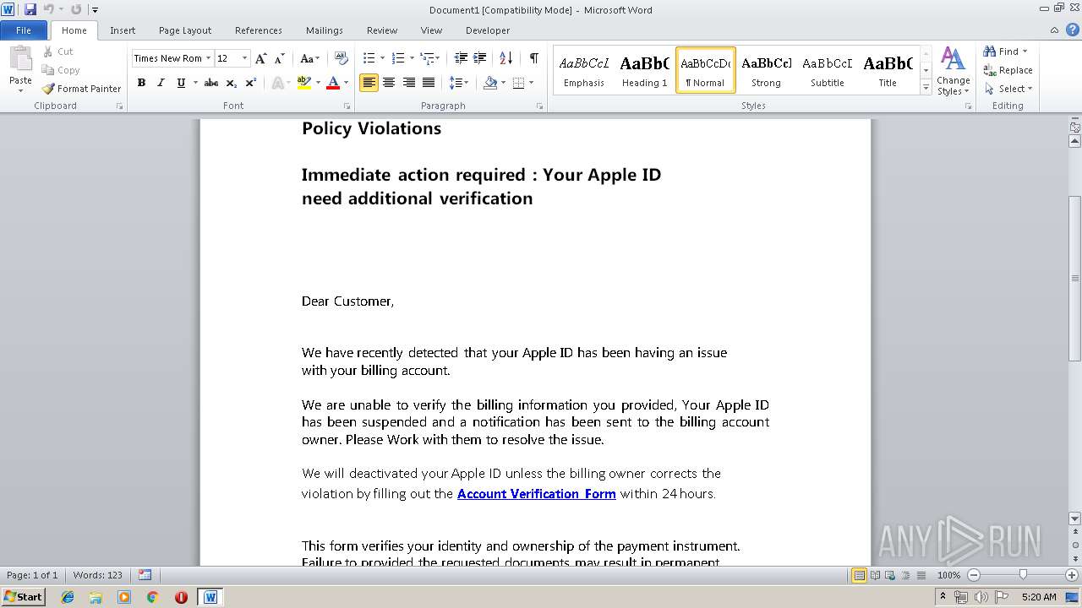This screenshot has height=608, width=1082.
Task: Toggle Superscript formatting
Action: pos(250,83)
